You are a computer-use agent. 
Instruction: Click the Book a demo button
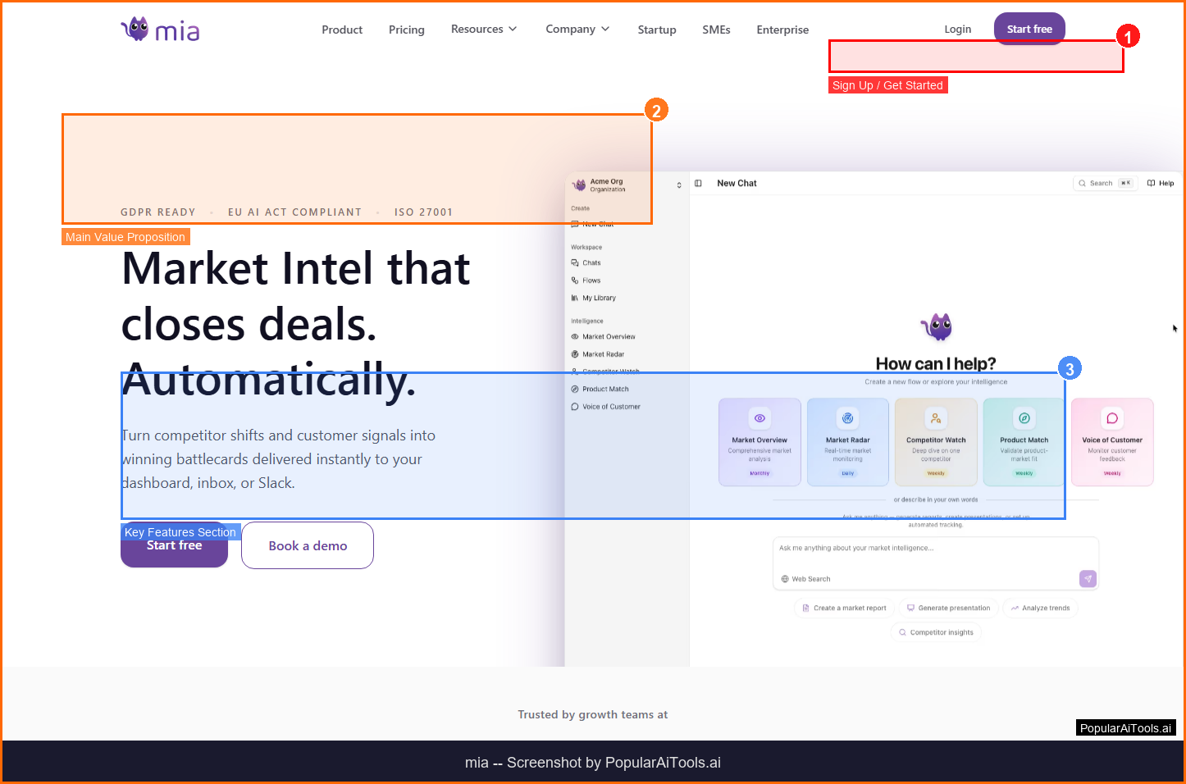[308, 545]
